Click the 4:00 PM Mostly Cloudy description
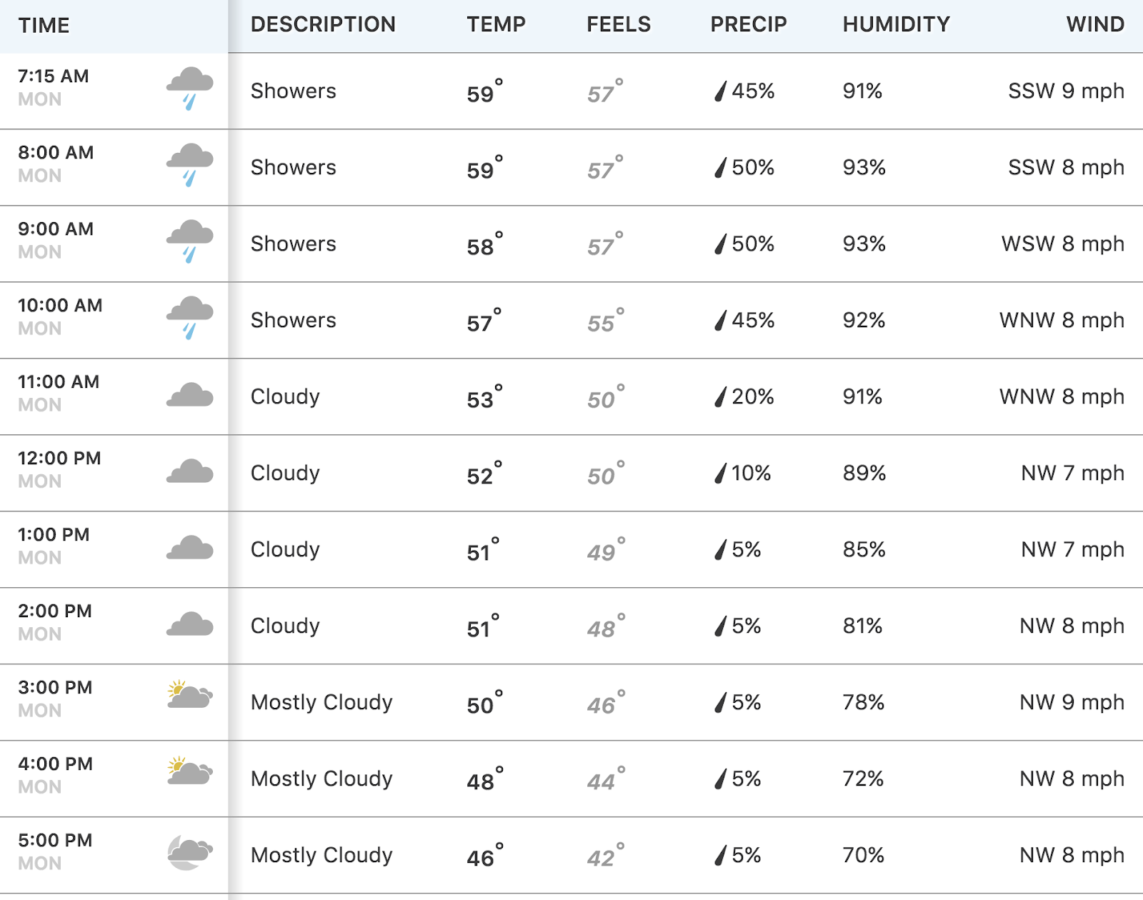Viewport: 1143px width, 900px height. pos(321,779)
